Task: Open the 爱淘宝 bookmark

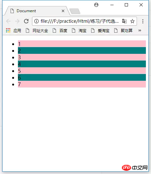Action: click(100, 30)
